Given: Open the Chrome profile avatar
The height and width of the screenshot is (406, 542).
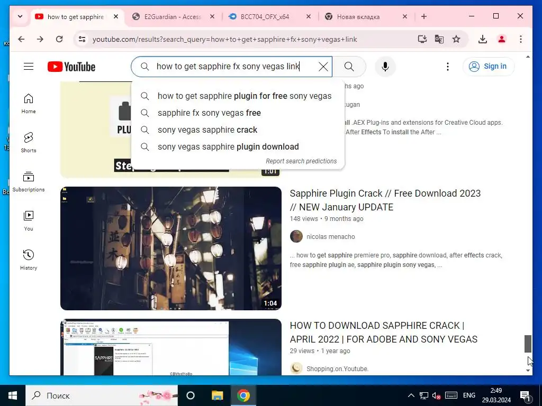Looking at the screenshot, I should tap(502, 39).
